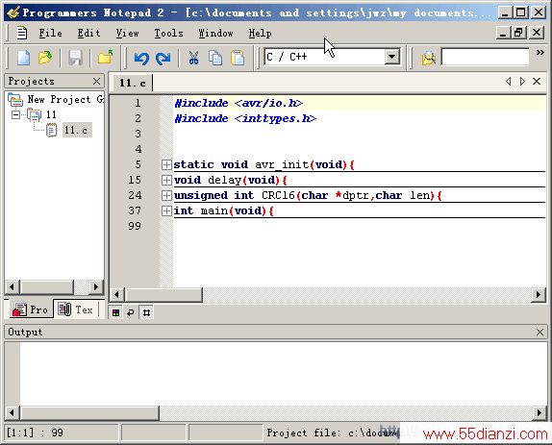Viewport: 552px width, 445px height.
Task: Click the New document toolbar icon
Action: (24, 58)
